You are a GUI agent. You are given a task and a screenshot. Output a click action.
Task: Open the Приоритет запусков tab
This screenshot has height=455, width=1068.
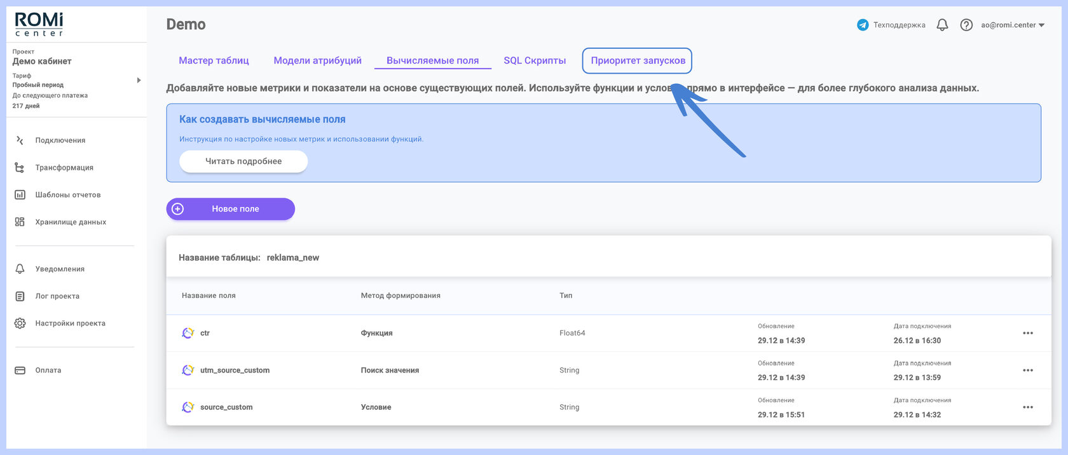[638, 61]
